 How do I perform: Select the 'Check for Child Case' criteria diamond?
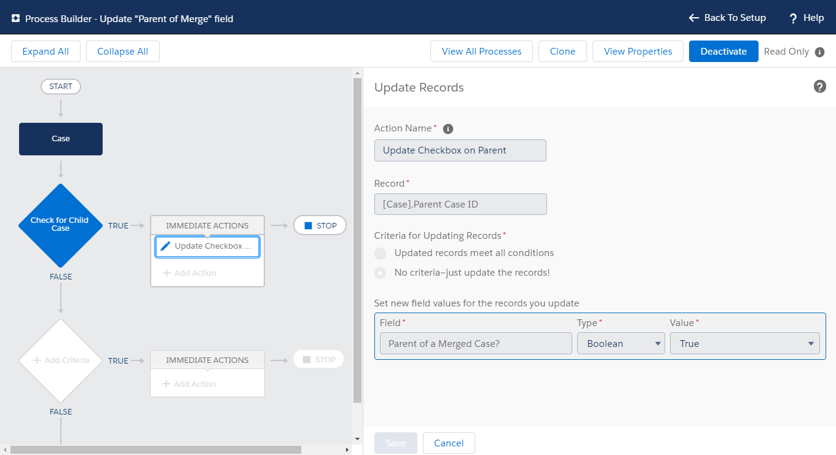click(61, 225)
